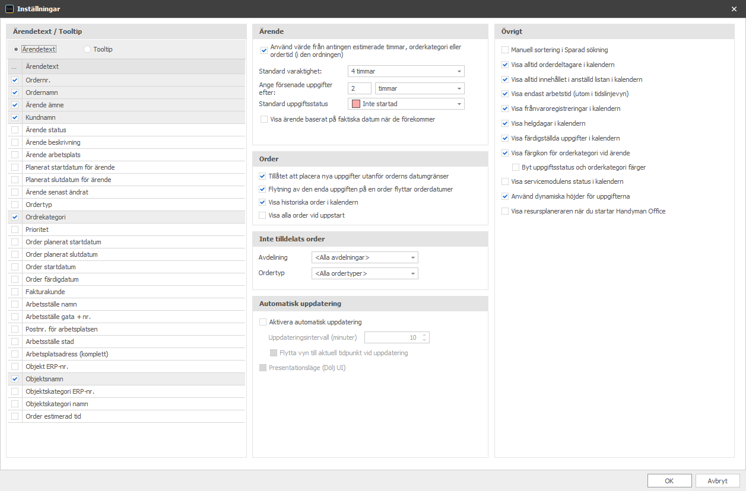
Task: Click the pink Inte startad color swatch
Action: click(x=356, y=104)
